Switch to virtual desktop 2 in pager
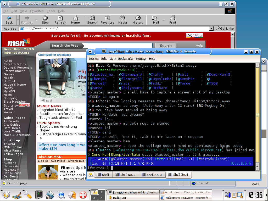Screen dimensions: 268x201 101,193
